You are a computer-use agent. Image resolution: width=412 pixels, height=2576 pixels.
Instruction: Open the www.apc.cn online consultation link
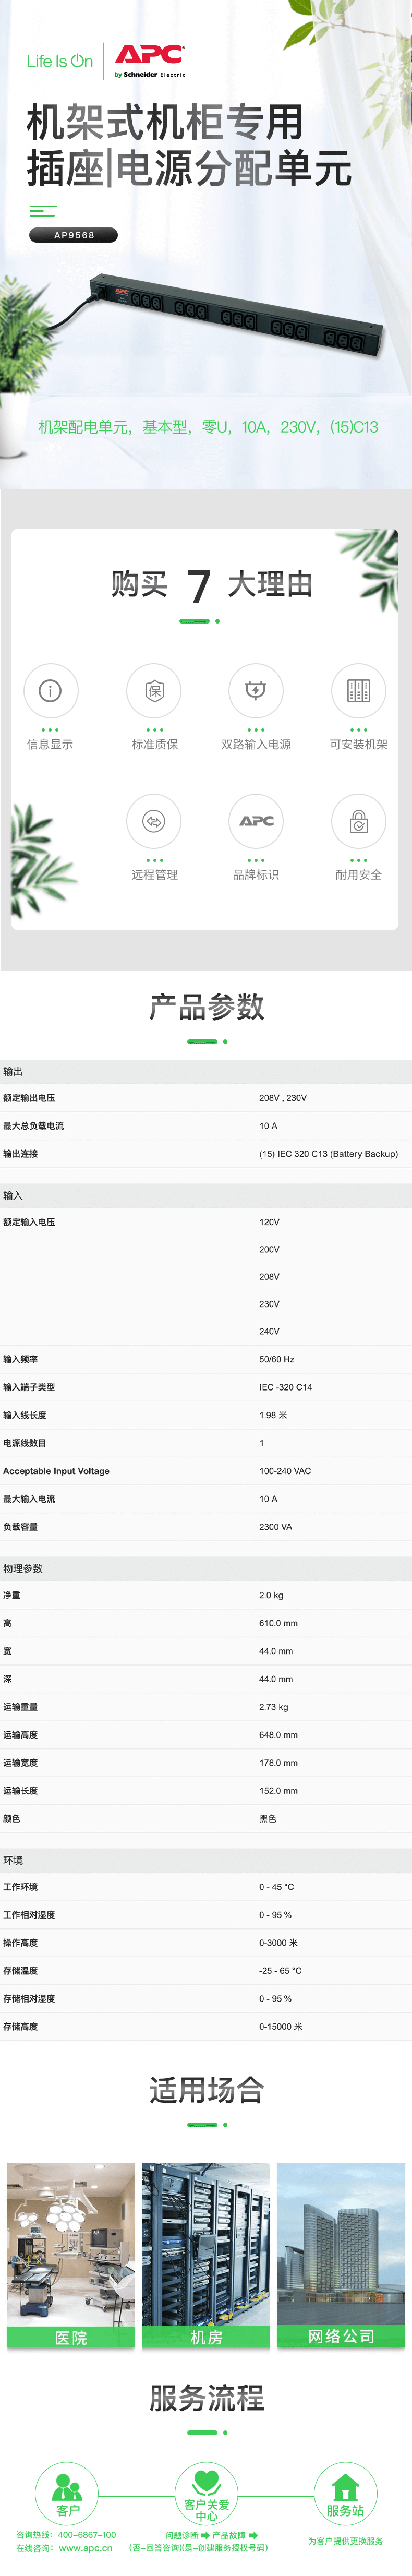(85, 2548)
